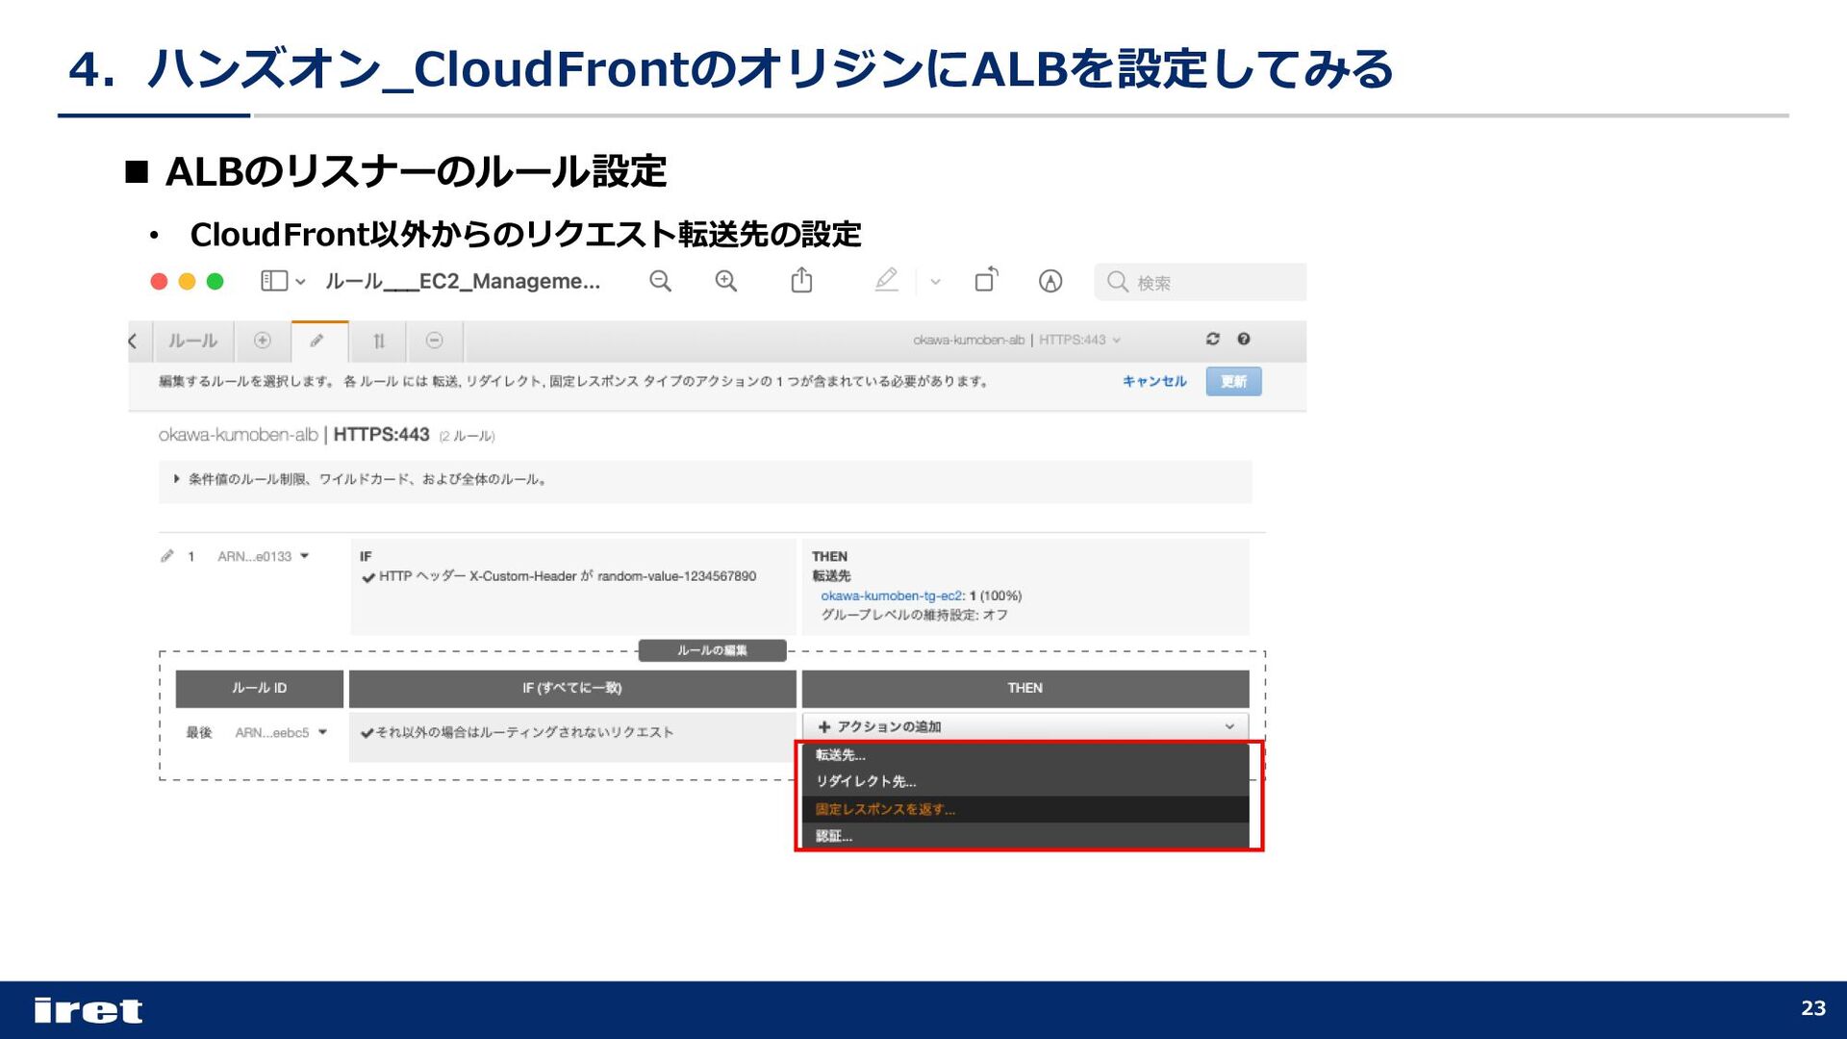Click the rotate icon in toolbar
The image size is (1847, 1039).
pyautogui.click(x=987, y=280)
